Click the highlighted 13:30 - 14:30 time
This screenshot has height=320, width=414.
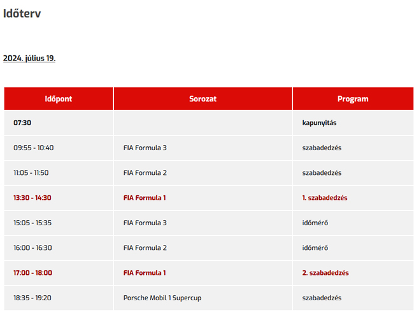tap(32, 198)
